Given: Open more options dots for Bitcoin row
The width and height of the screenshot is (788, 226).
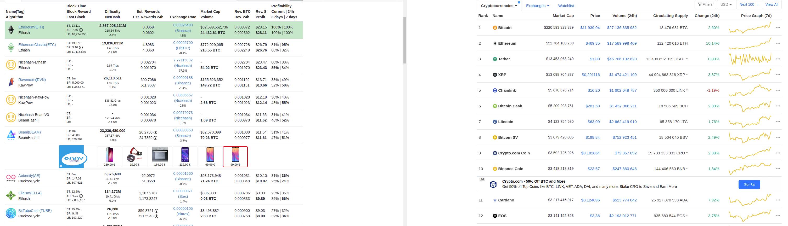Looking at the screenshot, I should tap(778, 28).
